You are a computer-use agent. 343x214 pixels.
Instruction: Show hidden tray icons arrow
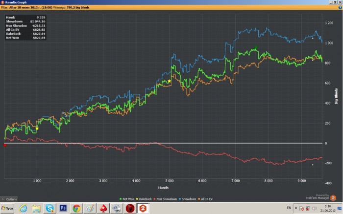[x=296, y=208]
